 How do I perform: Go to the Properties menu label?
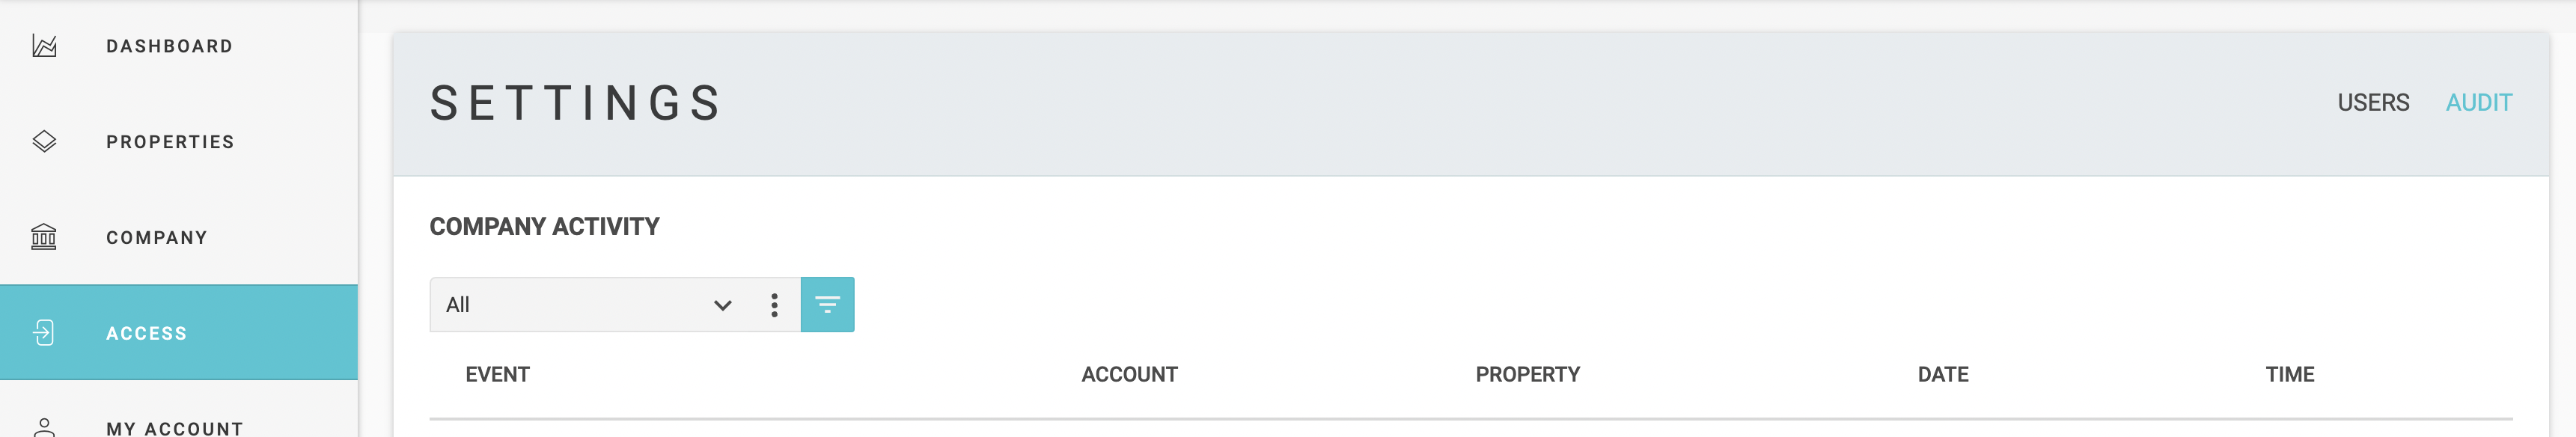click(170, 142)
